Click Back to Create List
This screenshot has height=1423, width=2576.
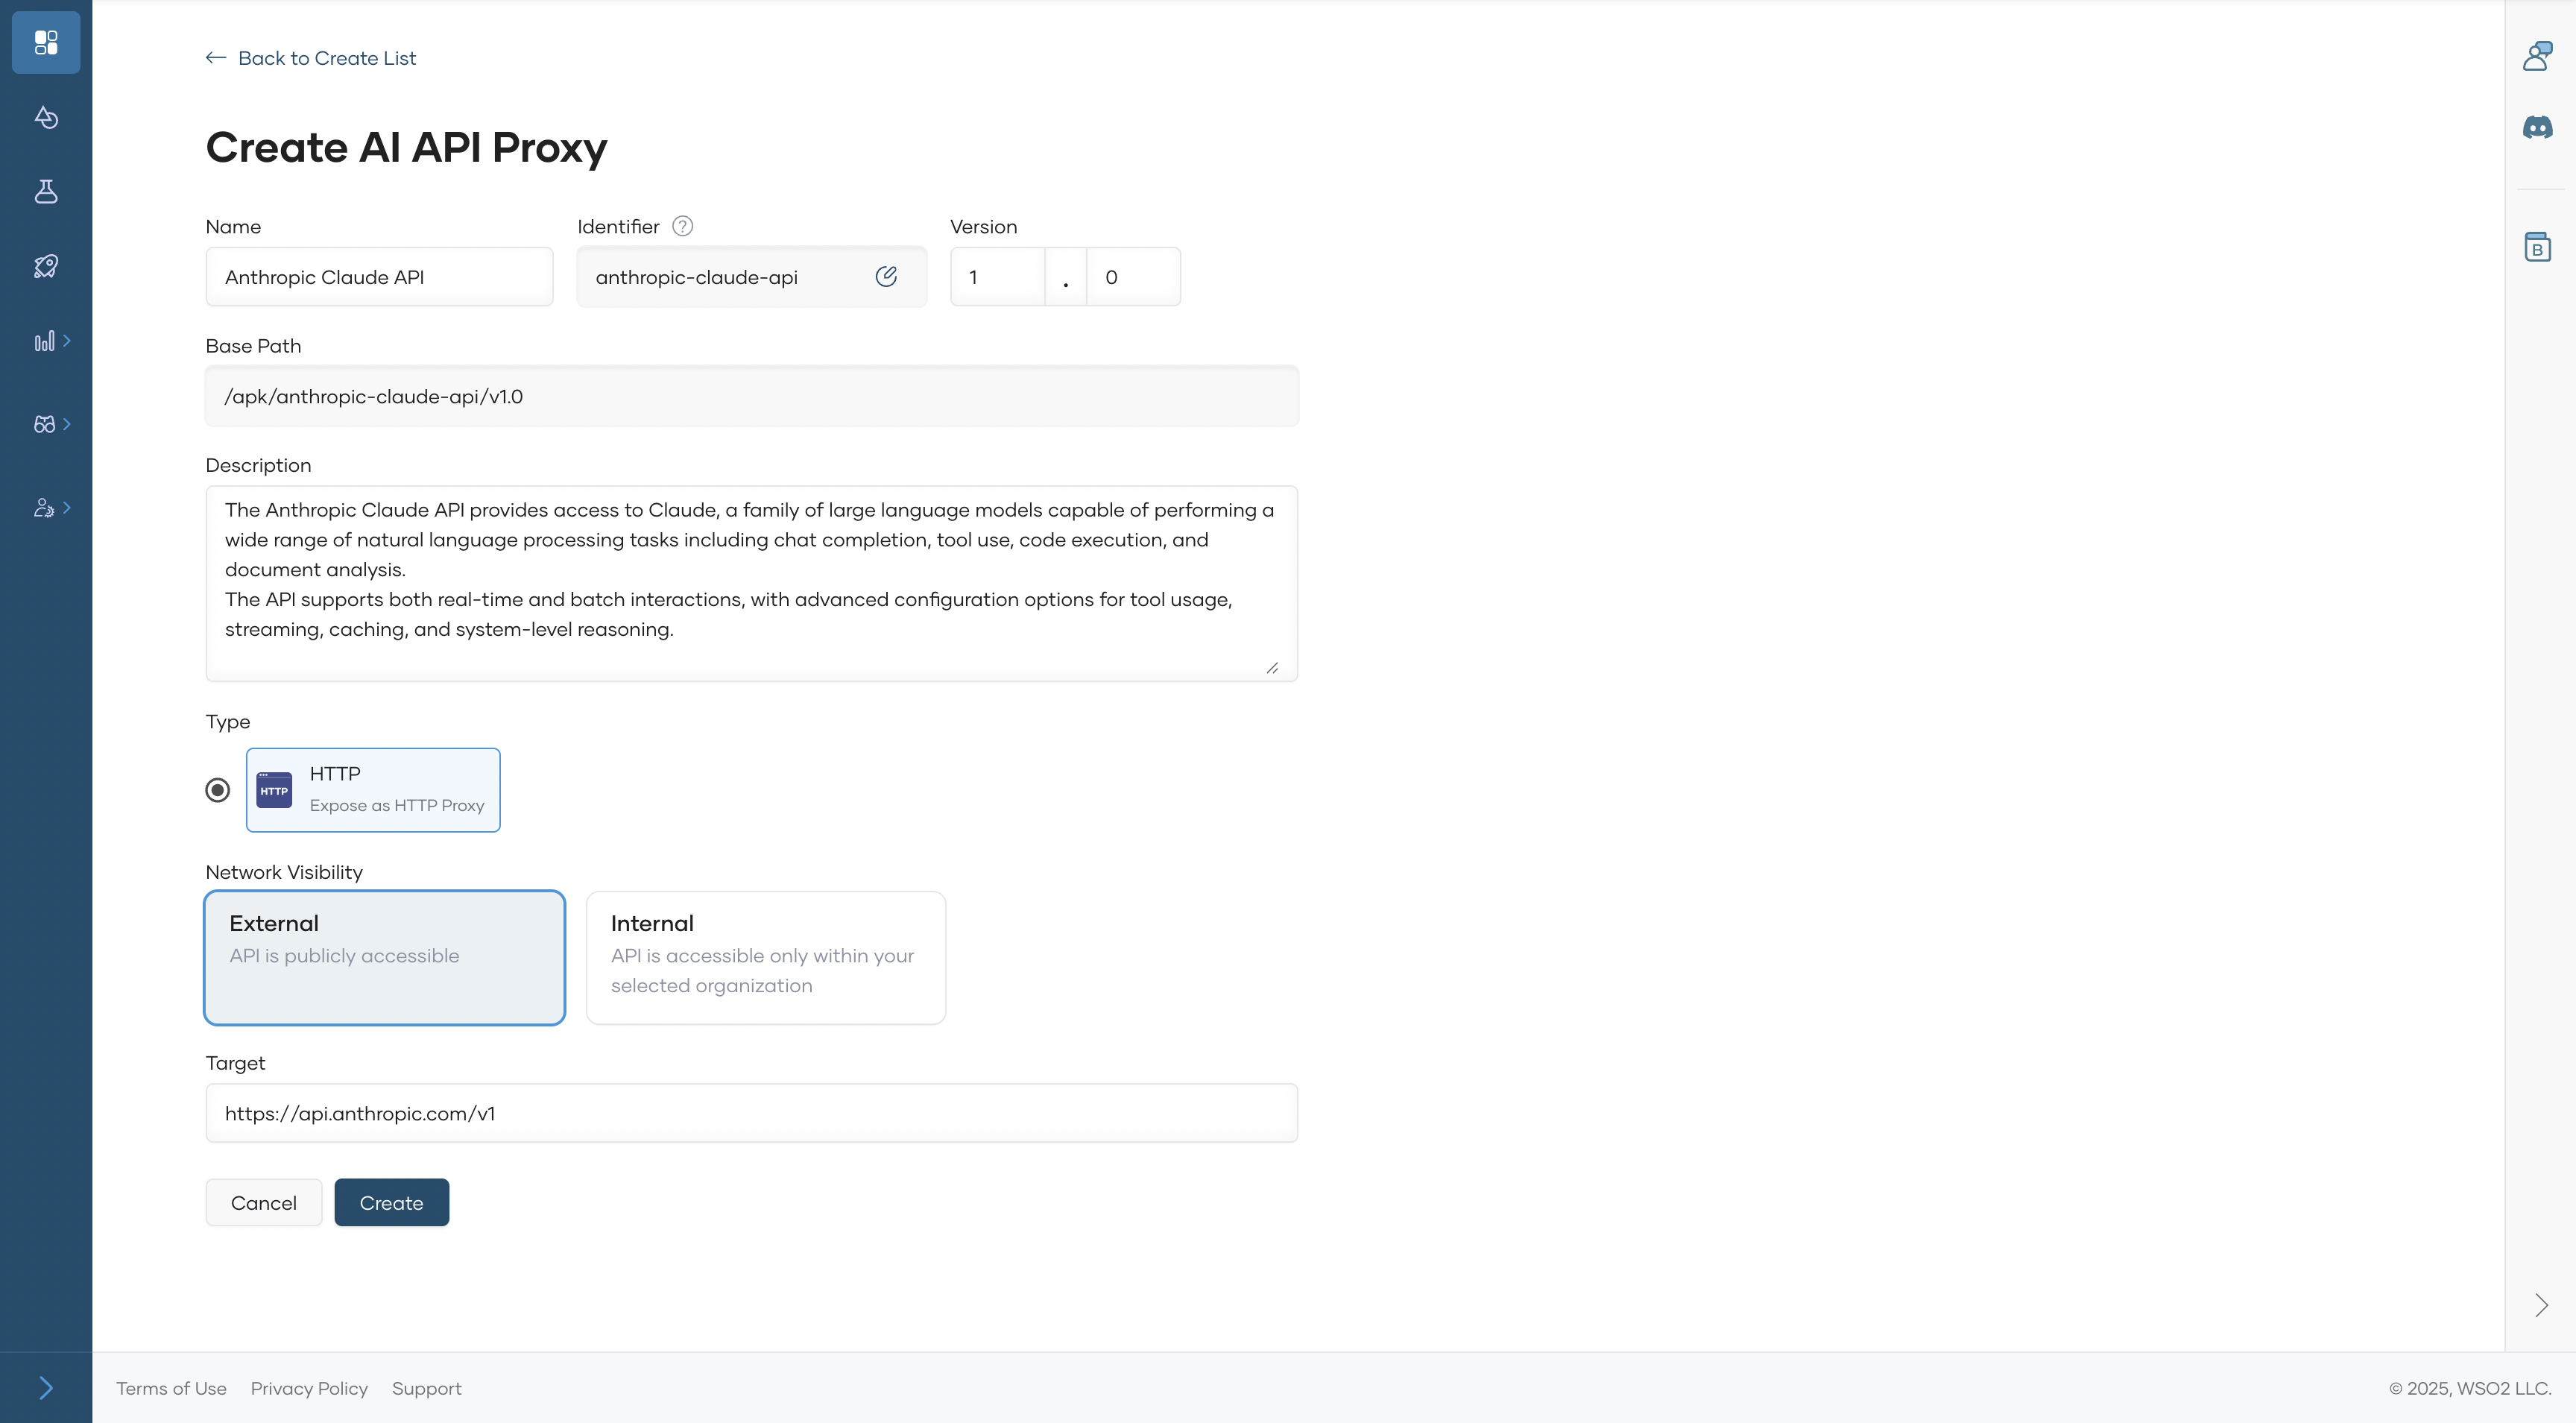(310, 58)
